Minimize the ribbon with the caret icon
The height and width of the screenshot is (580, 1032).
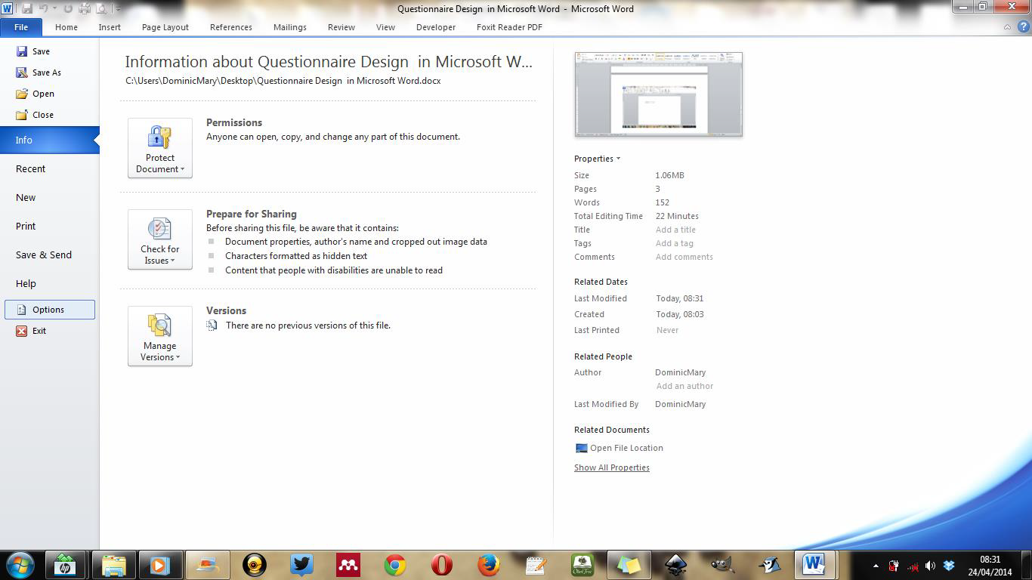[1007, 27]
